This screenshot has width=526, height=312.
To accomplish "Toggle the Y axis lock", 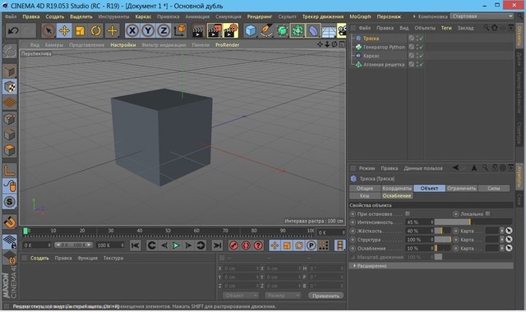I will (148, 31).
